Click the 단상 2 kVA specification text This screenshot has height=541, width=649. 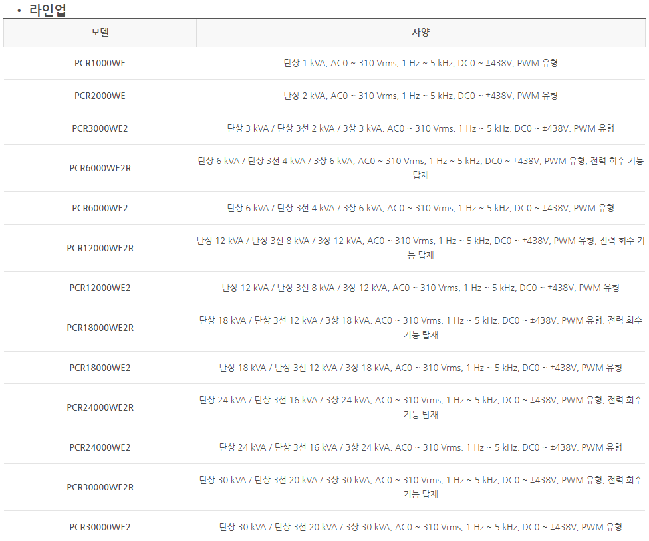click(x=420, y=96)
